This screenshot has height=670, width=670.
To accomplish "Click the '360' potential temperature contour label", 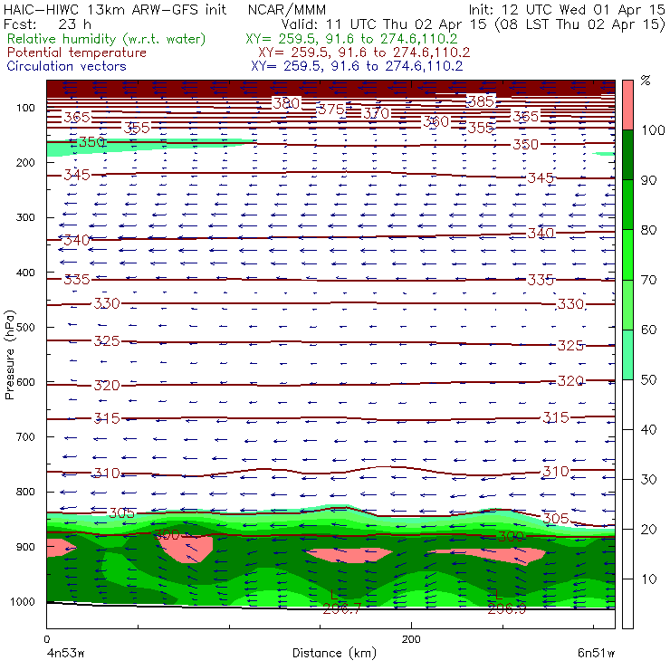I will [x=435, y=121].
